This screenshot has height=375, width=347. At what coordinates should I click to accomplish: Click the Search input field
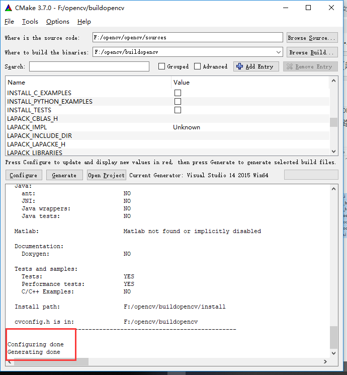(89, 66)
